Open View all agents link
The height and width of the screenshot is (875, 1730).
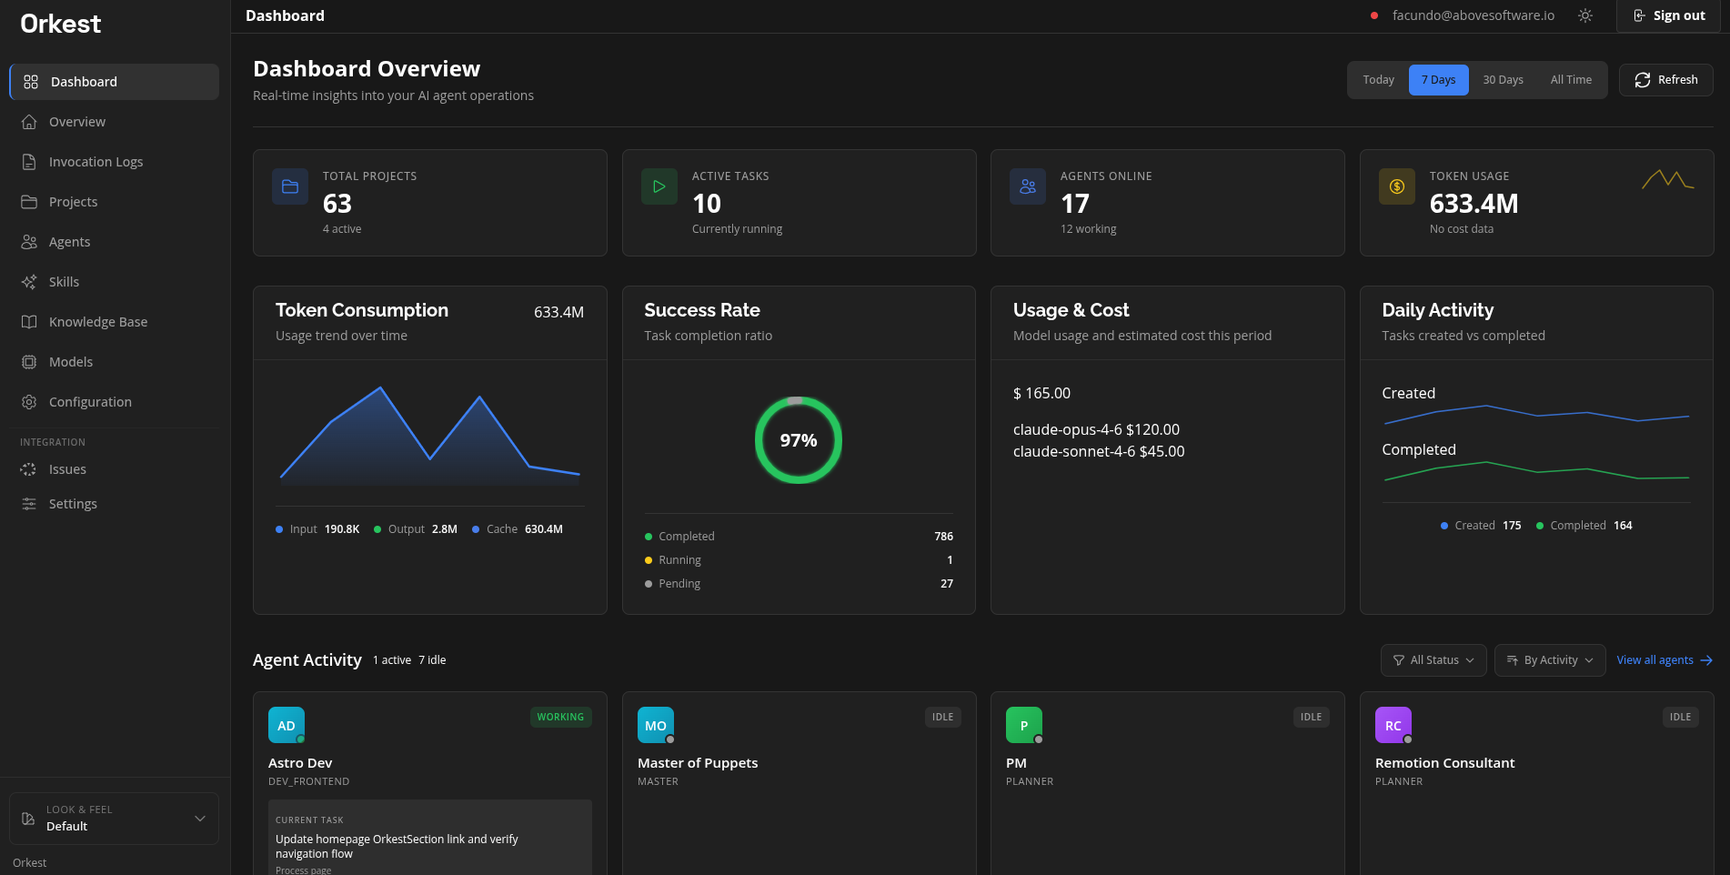1664,659
